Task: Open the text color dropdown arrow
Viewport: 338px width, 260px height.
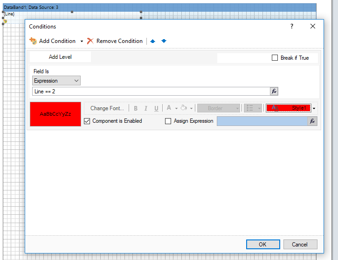Action: [x=176, y=108]
